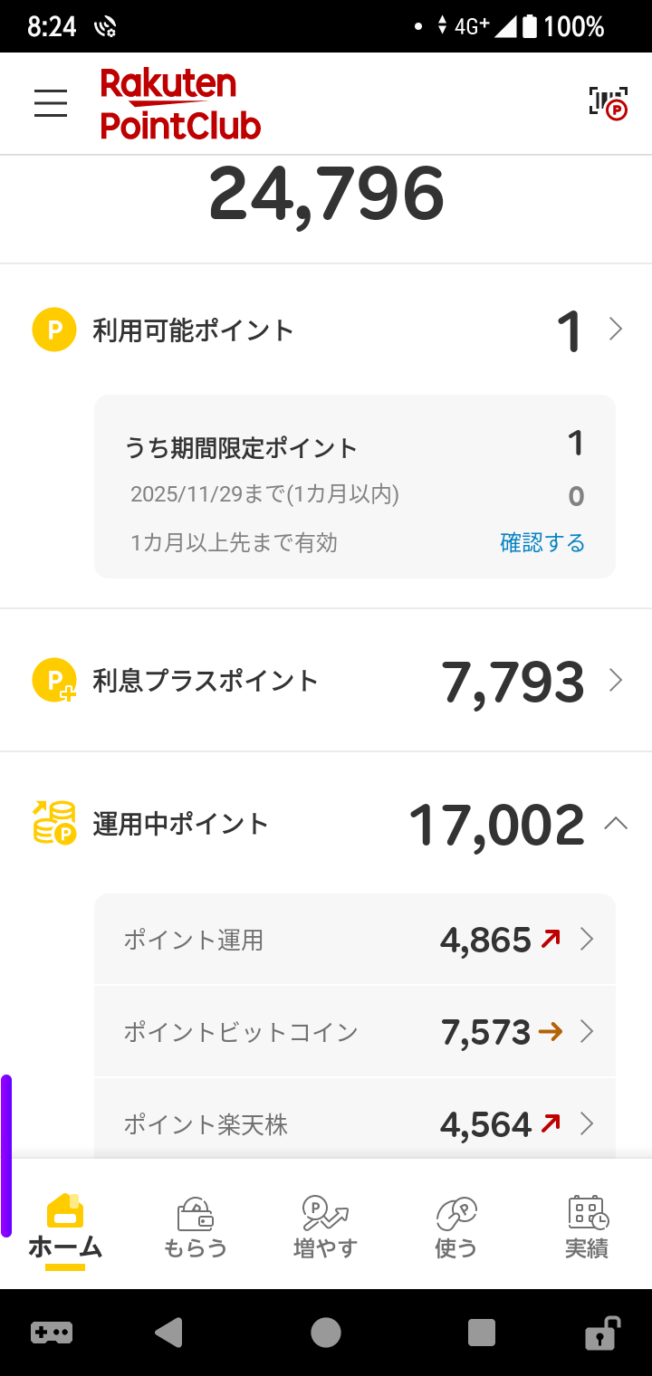Switch to the 増やす tab
Image resolution: width=652 pixels, height=1376 pixels.
(x=325, y=1227)
